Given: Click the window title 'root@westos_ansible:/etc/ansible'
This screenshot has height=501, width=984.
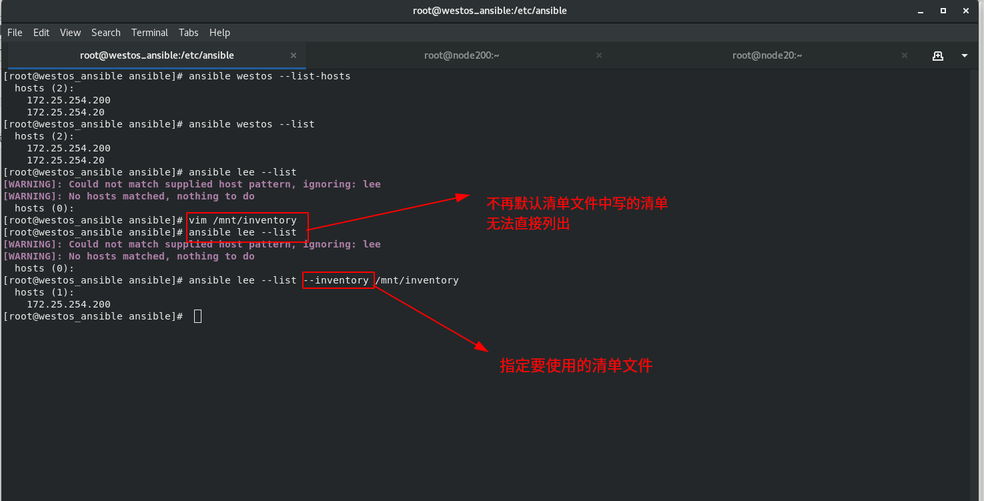Looking at the screenshot, I should tap(490, 11).
